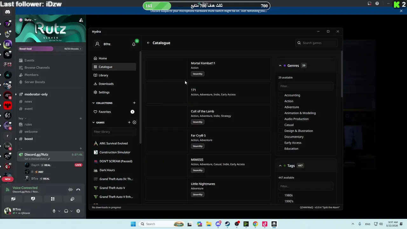Screen dimensions: 407x229
Task: Show hidden system tray icons
Action: [353, 224]
